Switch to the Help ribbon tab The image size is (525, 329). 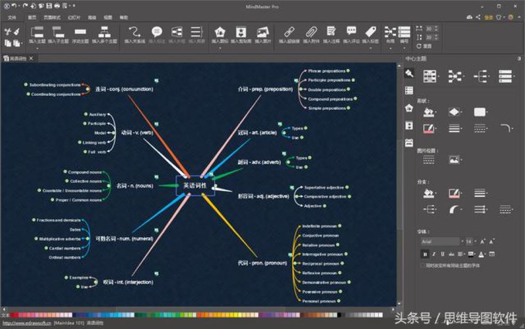(124, 18)
